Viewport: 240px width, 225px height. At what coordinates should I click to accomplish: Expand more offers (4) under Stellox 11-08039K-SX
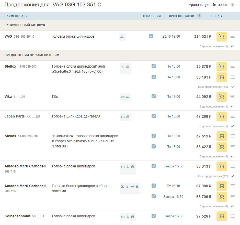tap(216, 156)
